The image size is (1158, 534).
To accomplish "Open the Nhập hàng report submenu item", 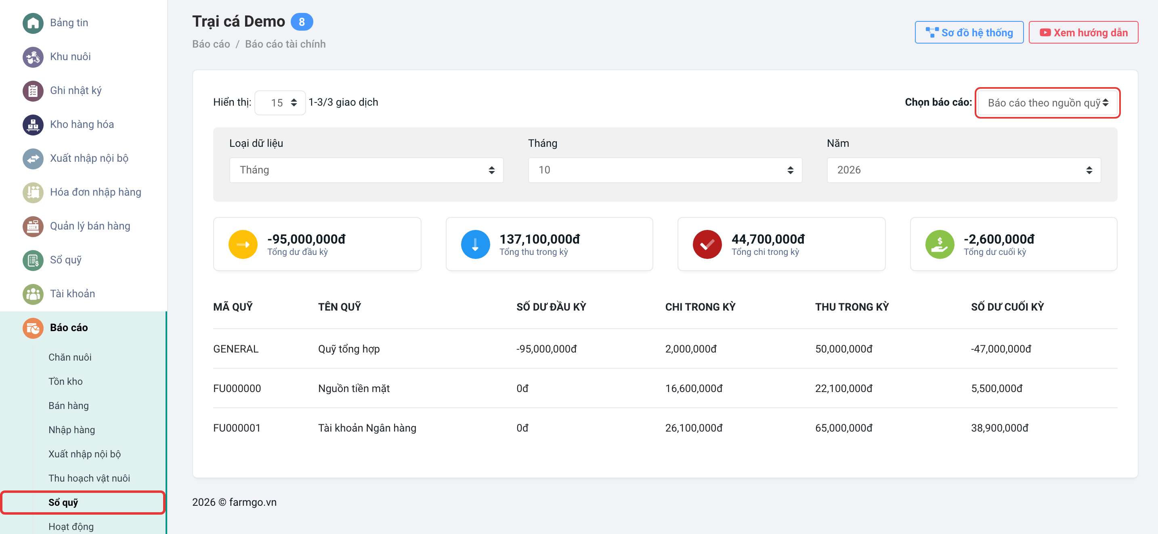I will click(x=72, y=430).
